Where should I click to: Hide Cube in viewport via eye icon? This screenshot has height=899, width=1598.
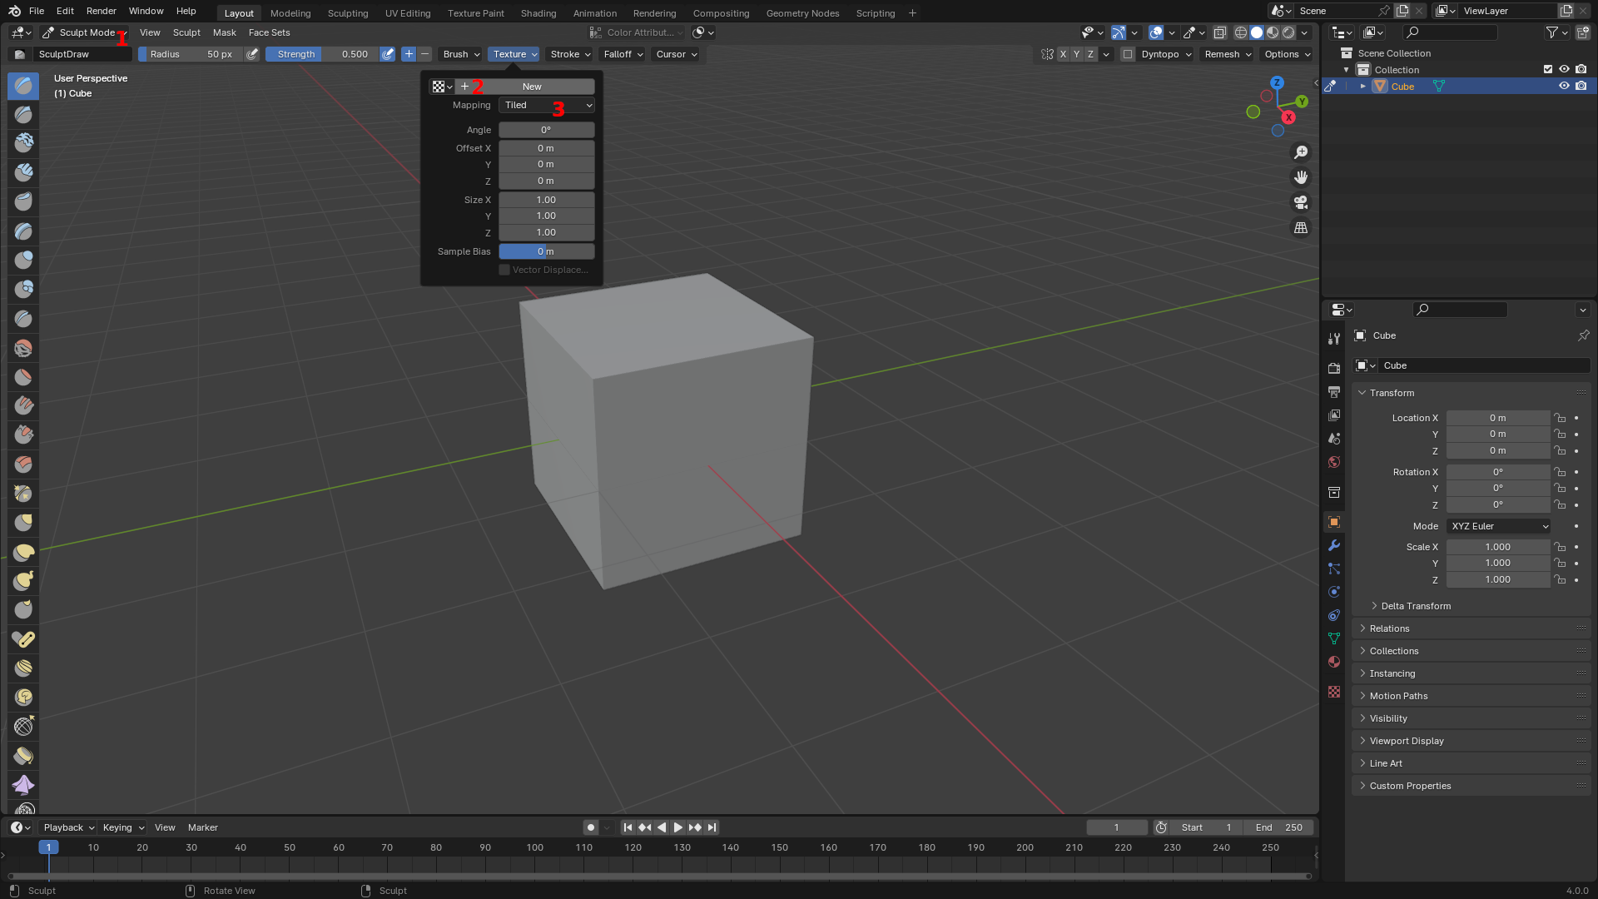pyautogui.click(x=1564, y=86)
